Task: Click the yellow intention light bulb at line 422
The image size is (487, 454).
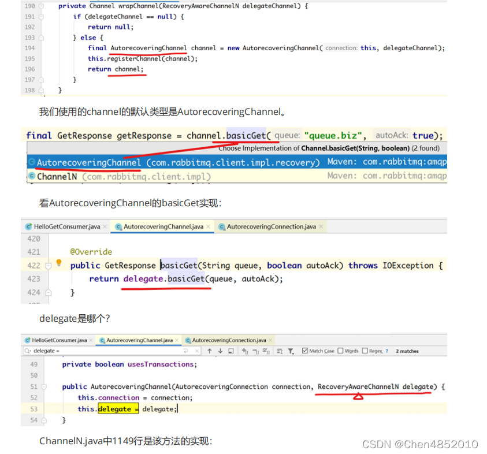Action: 59,263
